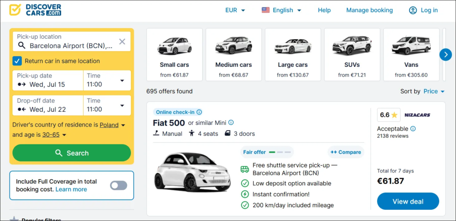
Task: Select the Small cars category
Action: tap(174, 55)
